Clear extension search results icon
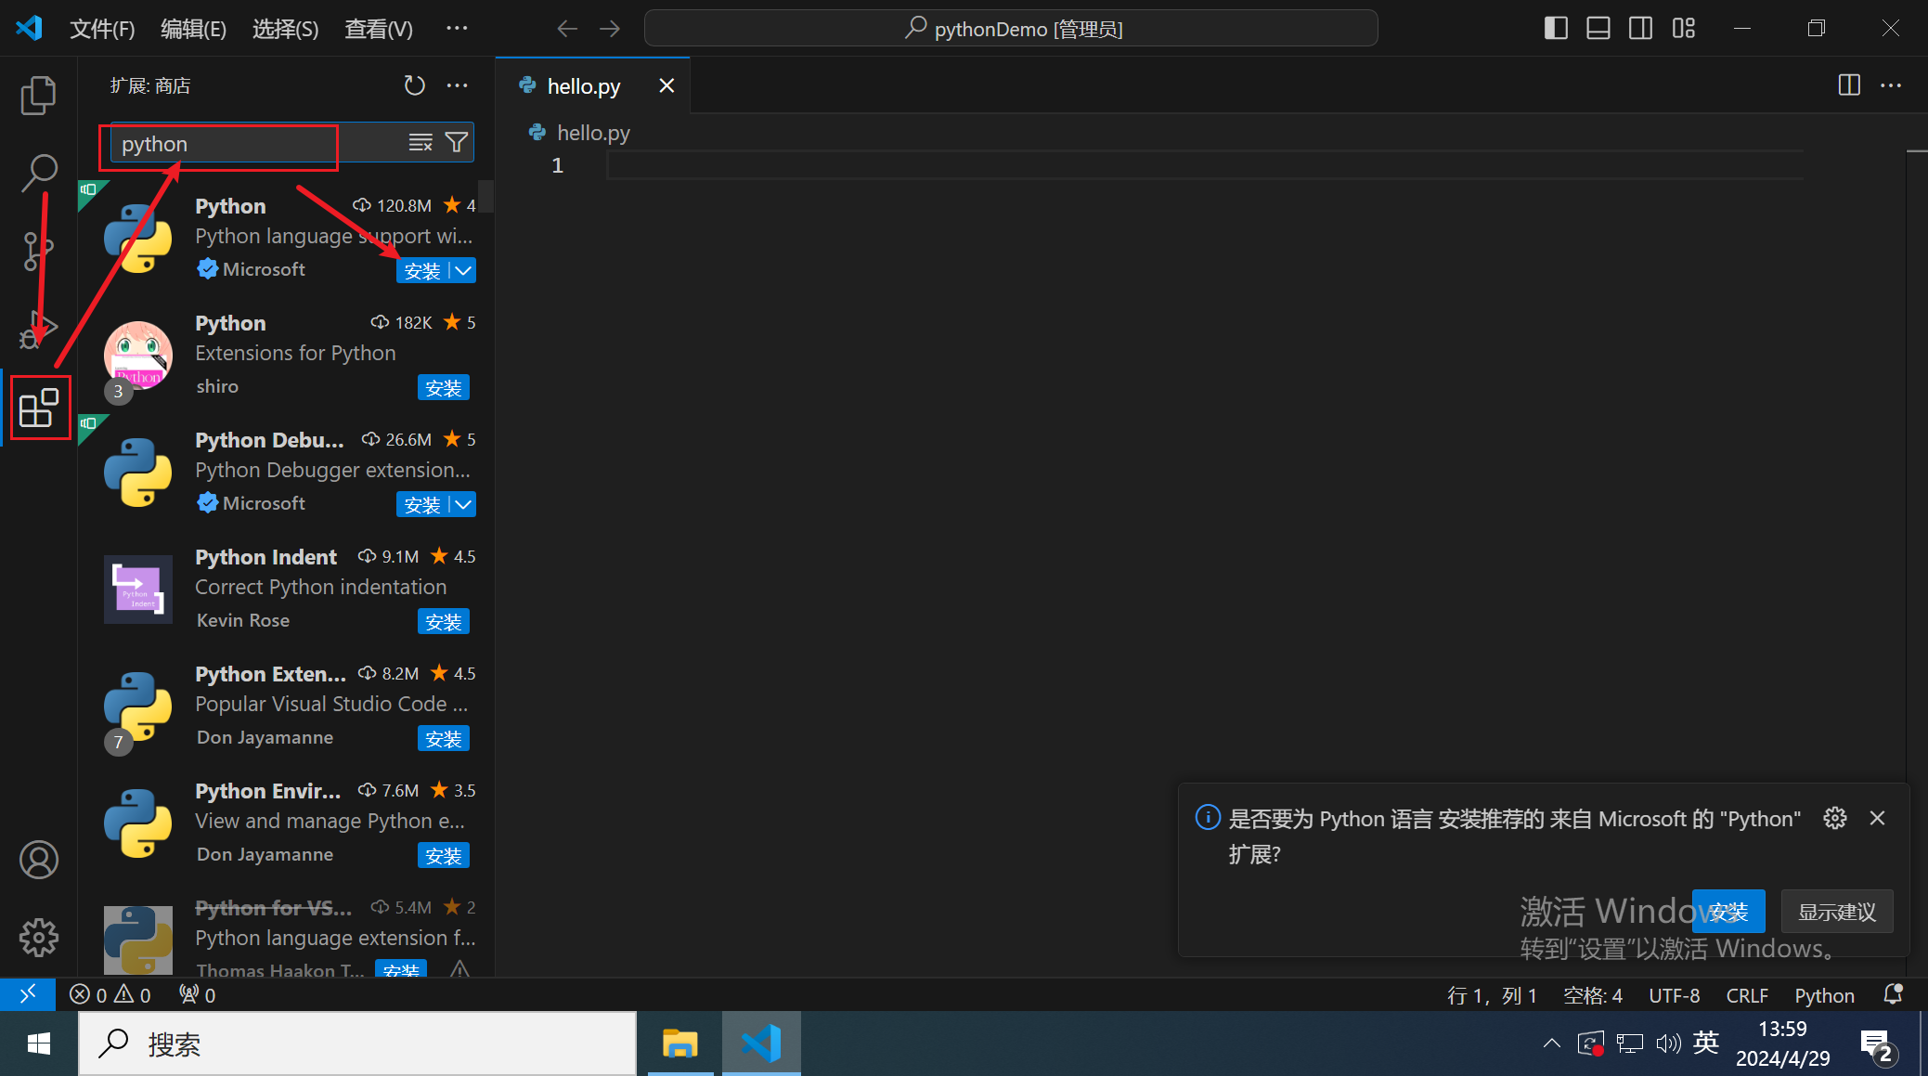The width and height of the screenshot is (1928, 1076). click(x=421, y=142)
